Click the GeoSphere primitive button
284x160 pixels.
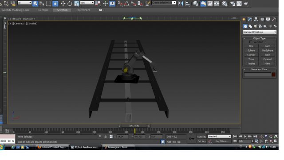[x=267, y=50]
